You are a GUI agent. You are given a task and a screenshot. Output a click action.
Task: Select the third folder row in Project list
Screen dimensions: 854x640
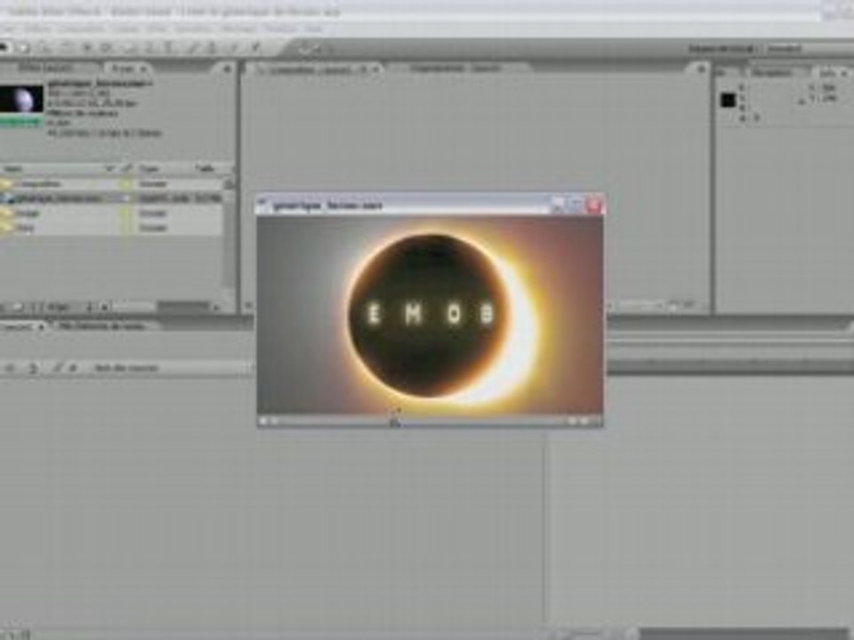tap(112, 213)
